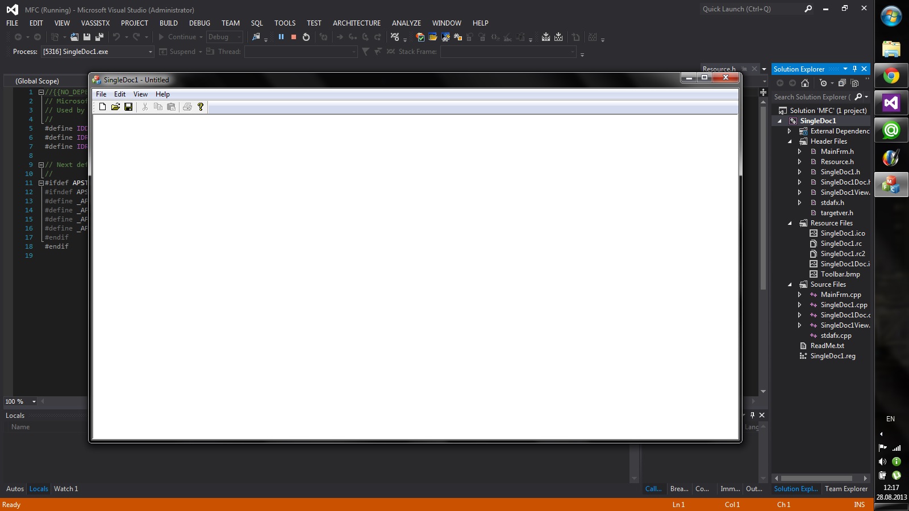Click the Edit menu in SingleDoc1 window
The image size is (909, 511).
point(120,94)
